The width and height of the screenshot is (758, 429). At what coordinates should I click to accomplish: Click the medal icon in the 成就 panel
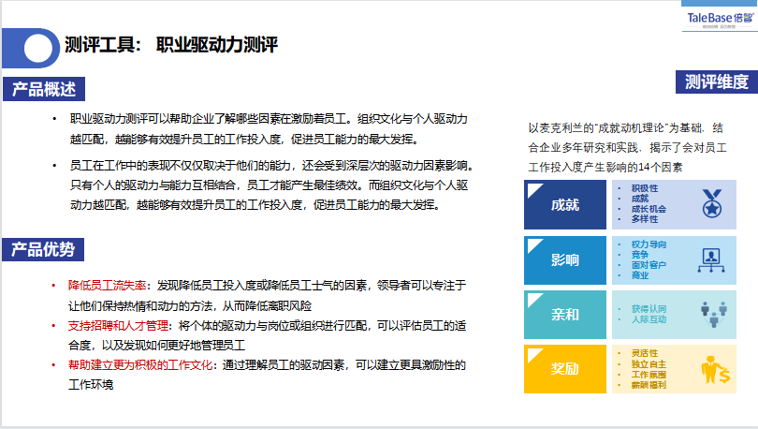[711, 203]
